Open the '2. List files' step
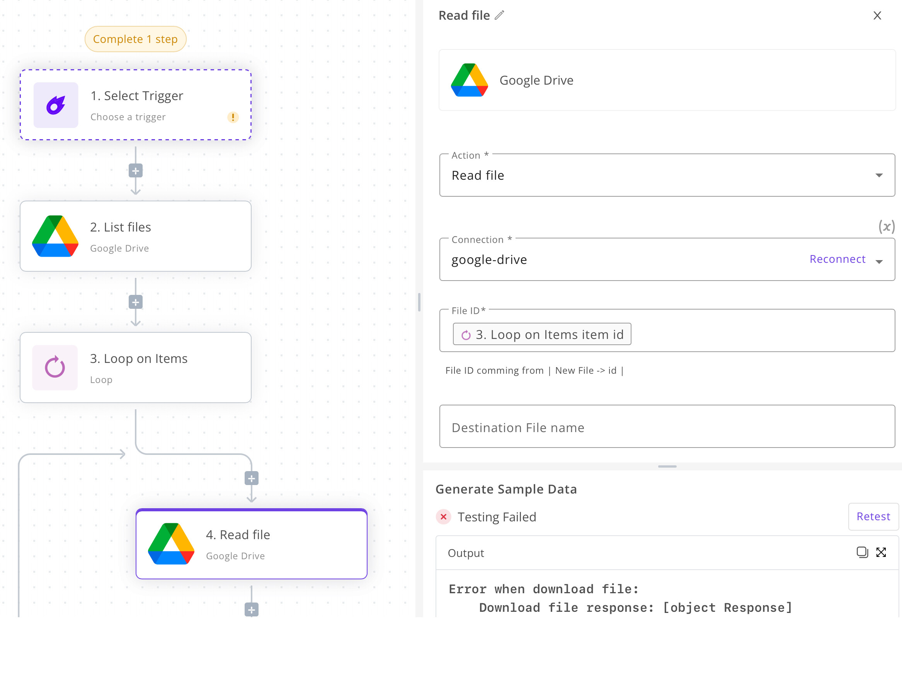Screen dimensions: 902x686 pyautogui.click(x=135, y=236)
